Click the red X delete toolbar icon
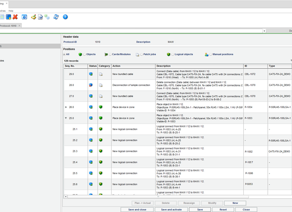This screenshot has height=212, width=292. pyautogui.click(x=15, y=17)
